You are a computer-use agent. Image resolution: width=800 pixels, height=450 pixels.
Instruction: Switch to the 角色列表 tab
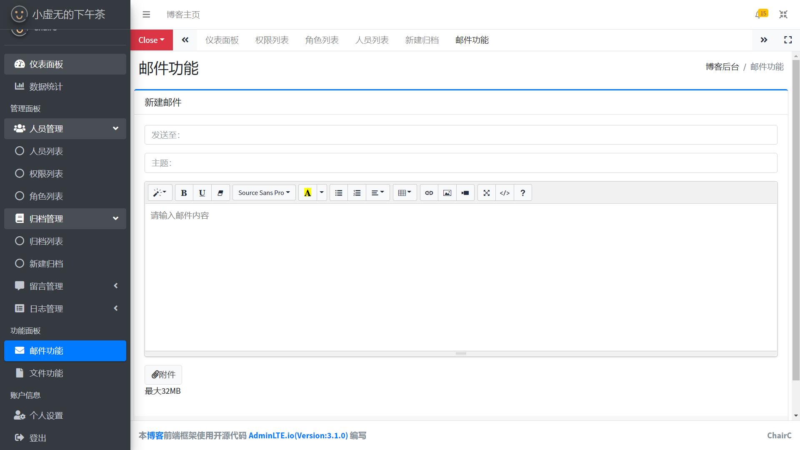[322, 40]
